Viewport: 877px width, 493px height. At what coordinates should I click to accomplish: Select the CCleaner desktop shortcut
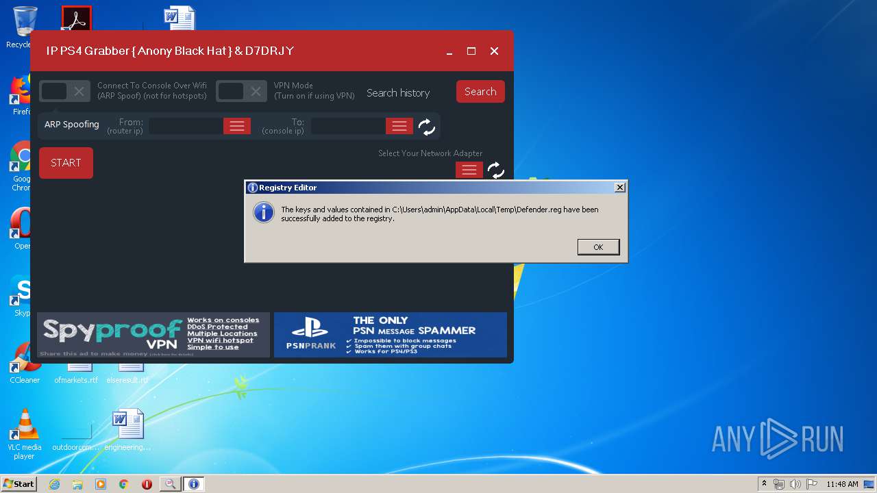click(24, 363)
